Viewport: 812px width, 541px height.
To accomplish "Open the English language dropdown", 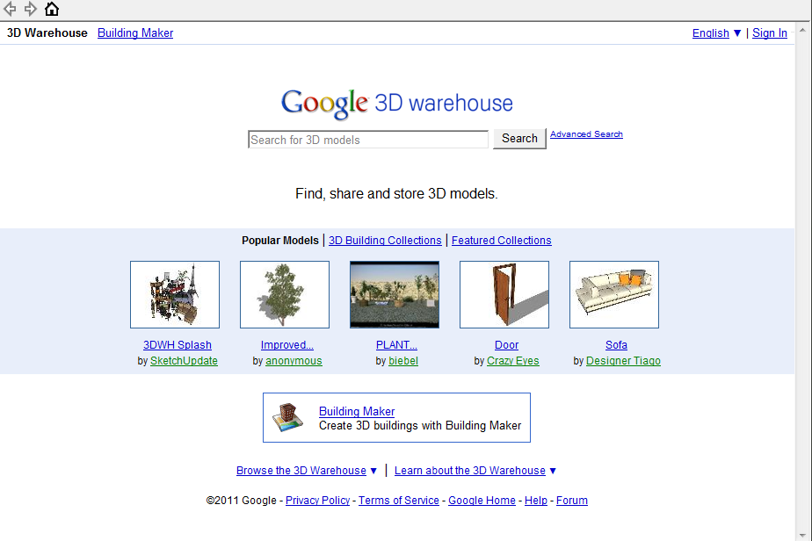I will (x=717, y=33).
